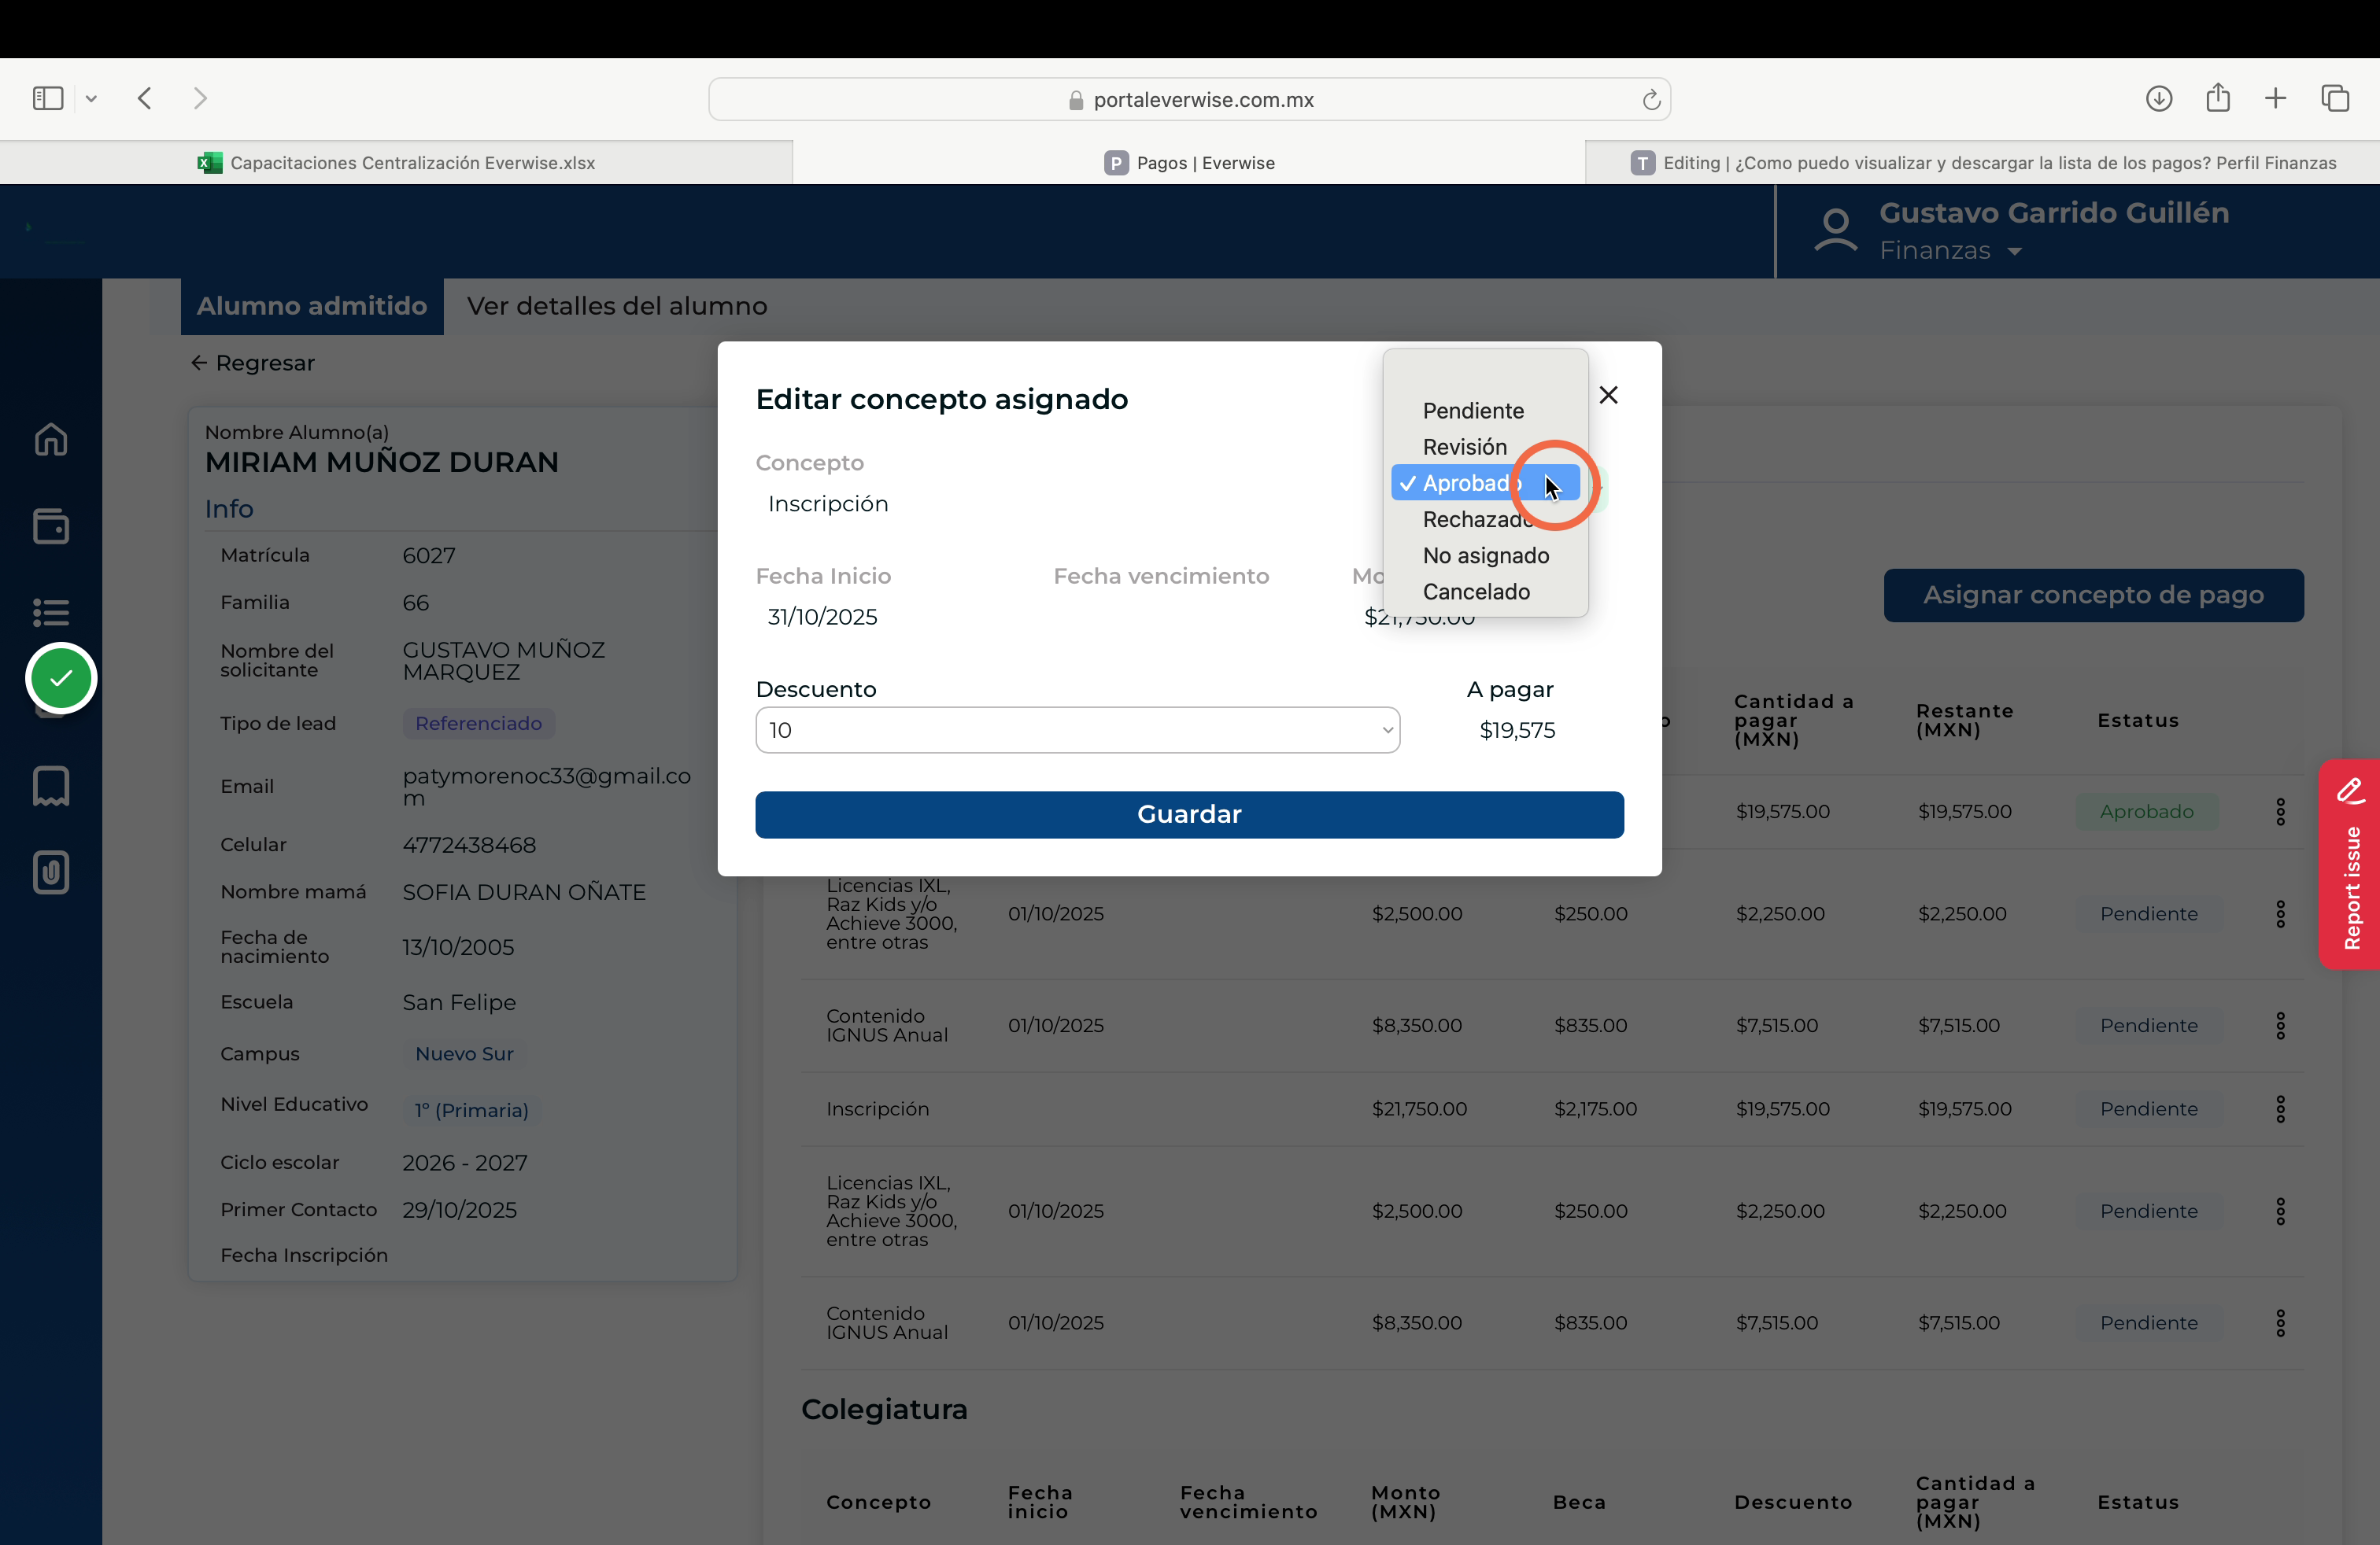Click the Guardar button
The image size is (2380, 1545).
1189,814
